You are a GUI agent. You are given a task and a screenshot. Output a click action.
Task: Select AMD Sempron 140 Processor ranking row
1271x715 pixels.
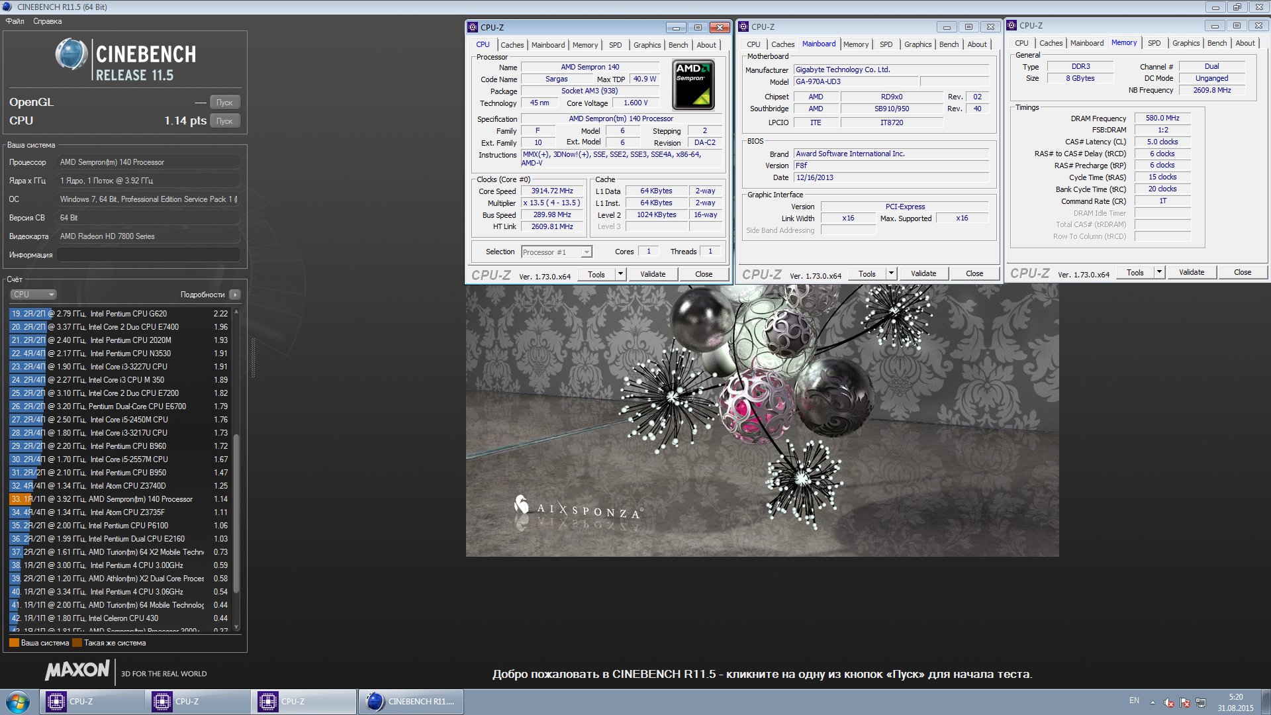pyautogui.click(x=119, y=499)
